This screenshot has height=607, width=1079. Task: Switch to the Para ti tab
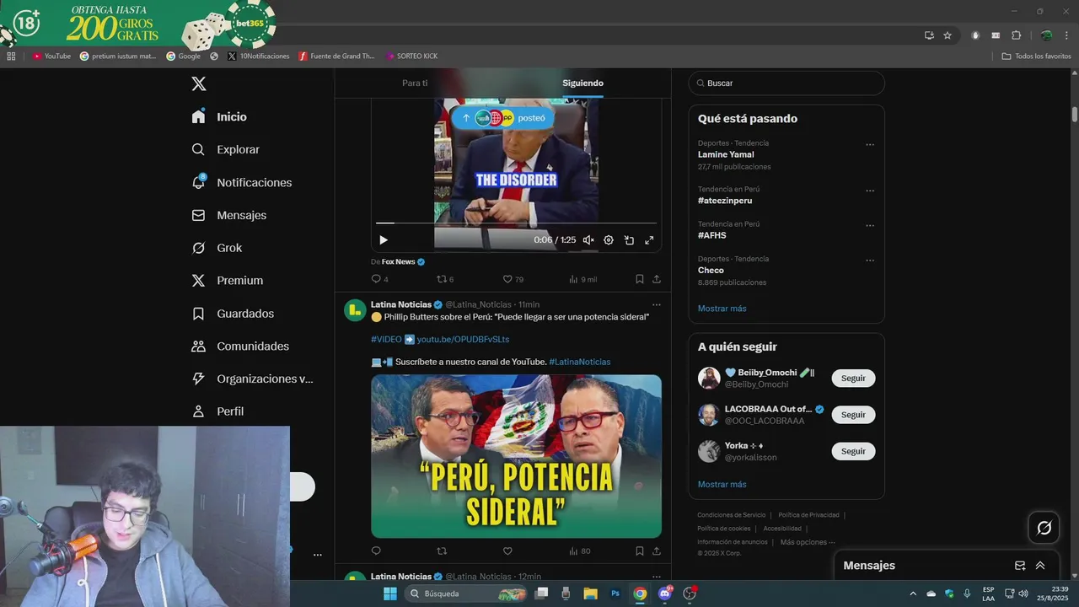click(415, 83)
